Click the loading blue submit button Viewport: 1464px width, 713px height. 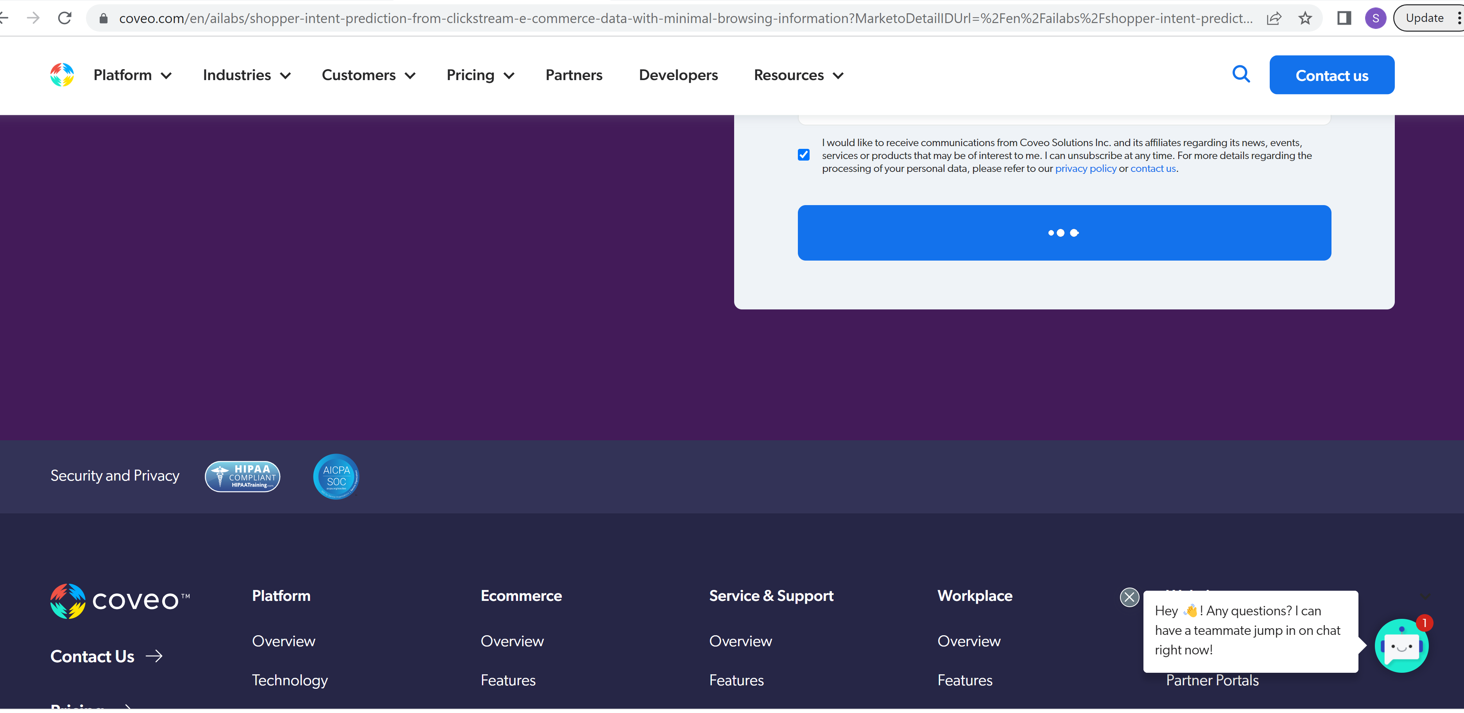click(1063, 233)
